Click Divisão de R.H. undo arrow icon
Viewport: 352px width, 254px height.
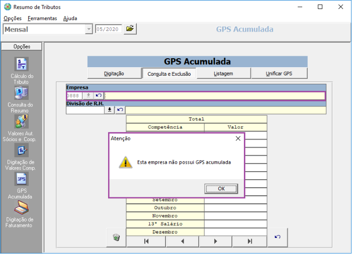pos(120,109)
